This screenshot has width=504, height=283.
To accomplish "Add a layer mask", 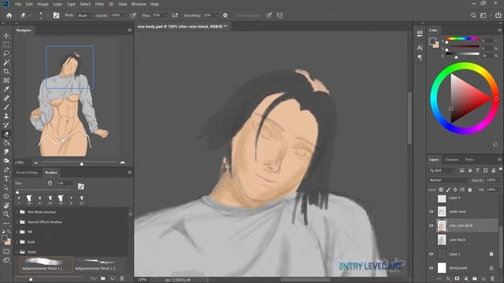I will [457, 278].
